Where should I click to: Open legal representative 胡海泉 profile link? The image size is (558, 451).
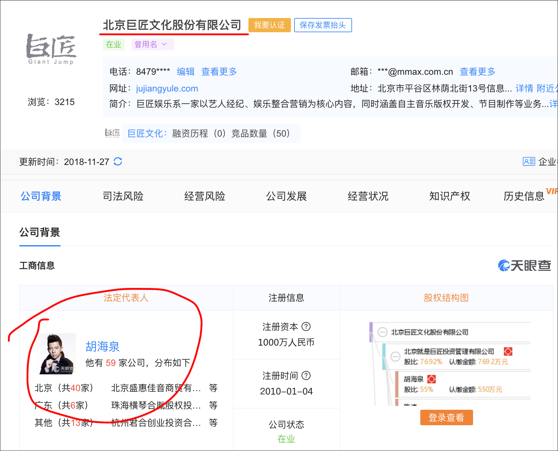click(103, 347)
